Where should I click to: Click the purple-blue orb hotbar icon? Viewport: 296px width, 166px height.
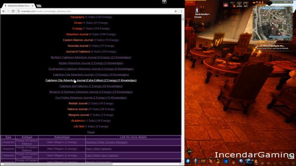click(241, 161)
